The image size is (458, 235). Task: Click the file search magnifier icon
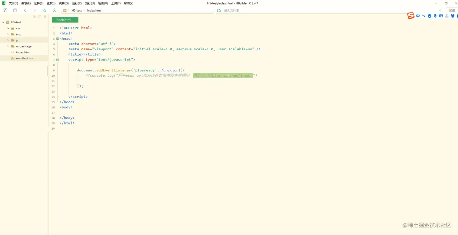coord(219,11)
